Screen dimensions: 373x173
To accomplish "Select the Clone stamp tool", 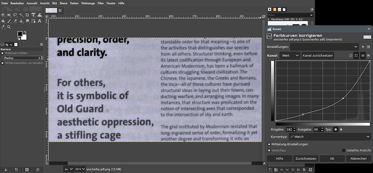I will pyautogui.click(x=21, y=21).
